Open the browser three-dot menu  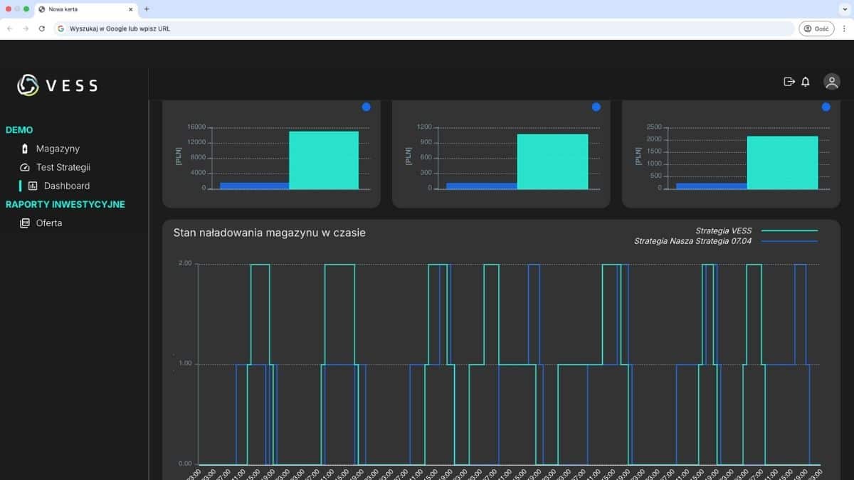pos(844,28)
